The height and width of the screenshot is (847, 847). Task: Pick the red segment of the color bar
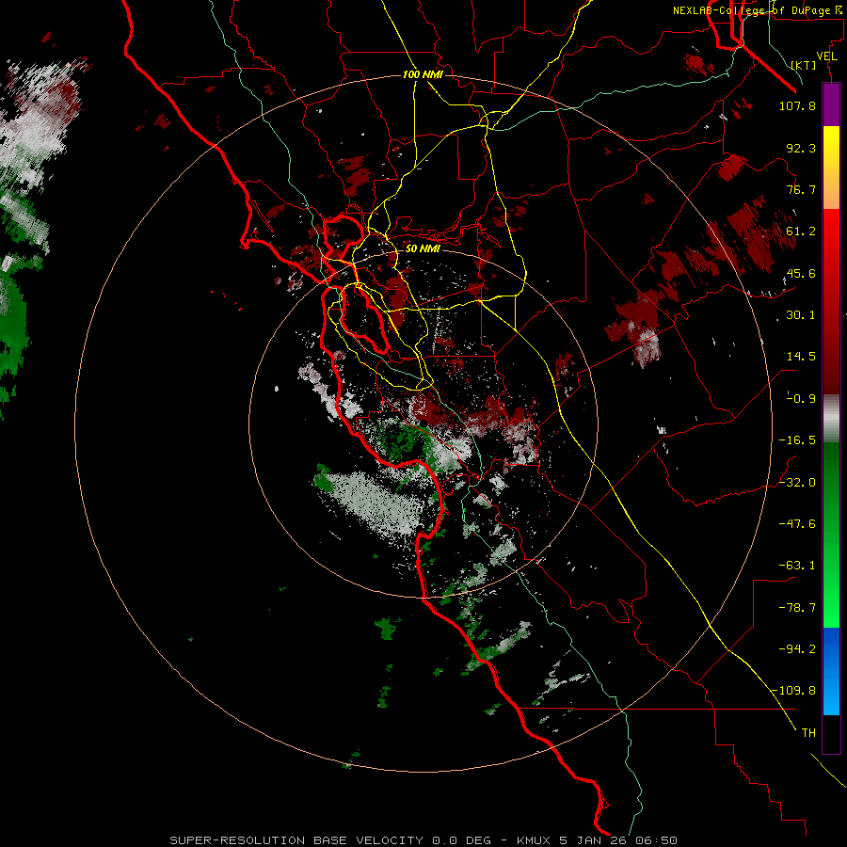(x=831, y=301)
